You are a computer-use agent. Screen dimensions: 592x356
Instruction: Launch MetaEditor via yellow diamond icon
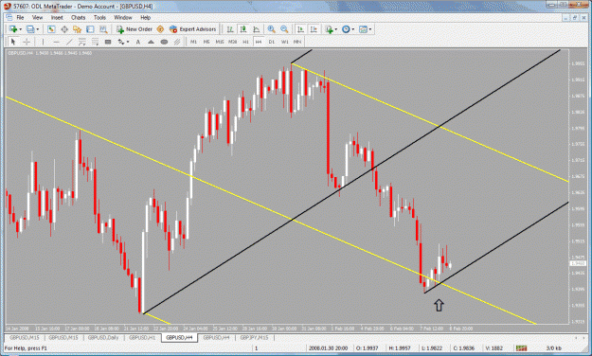coord(160,29)
